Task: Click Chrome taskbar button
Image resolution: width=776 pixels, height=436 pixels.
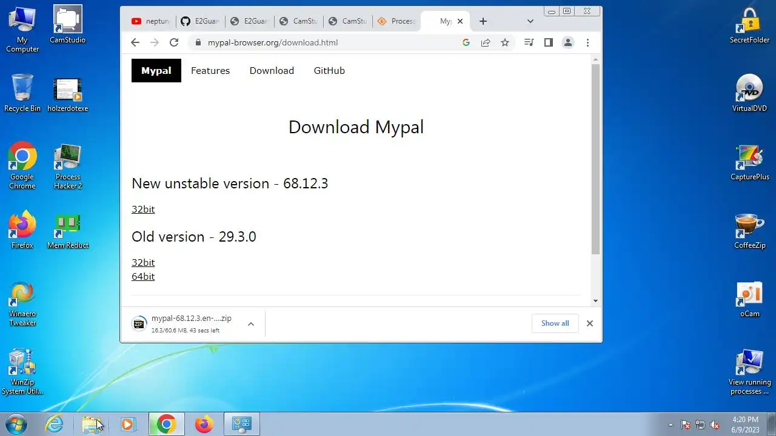Action: (x=166, y=424)
